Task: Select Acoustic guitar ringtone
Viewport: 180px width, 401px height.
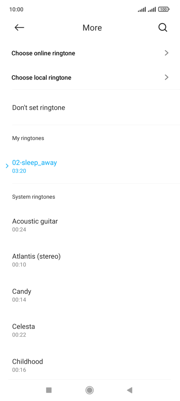Action: (90, 225)
